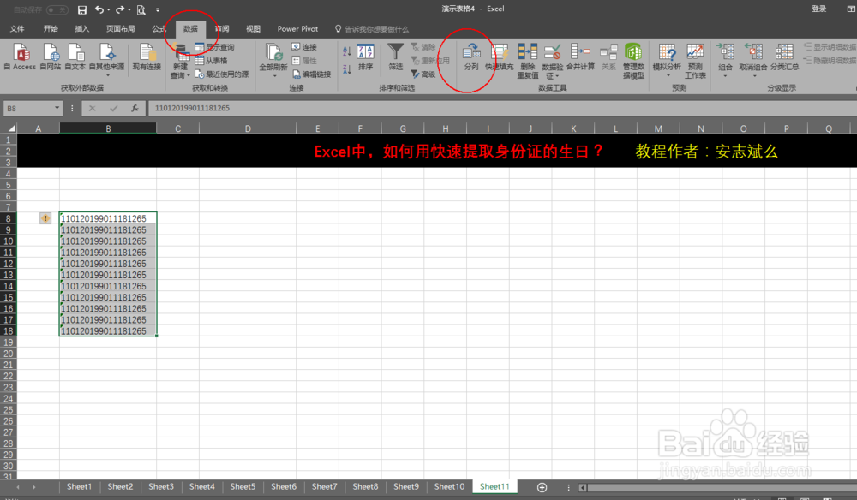Click the 快速填充 flash fill icon
The image size is (857, 500).
(499, 57)
